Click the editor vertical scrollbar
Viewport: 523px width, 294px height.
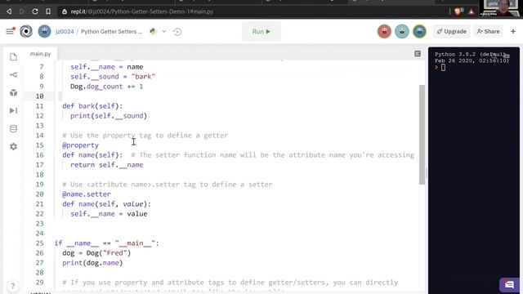(422, 134)
